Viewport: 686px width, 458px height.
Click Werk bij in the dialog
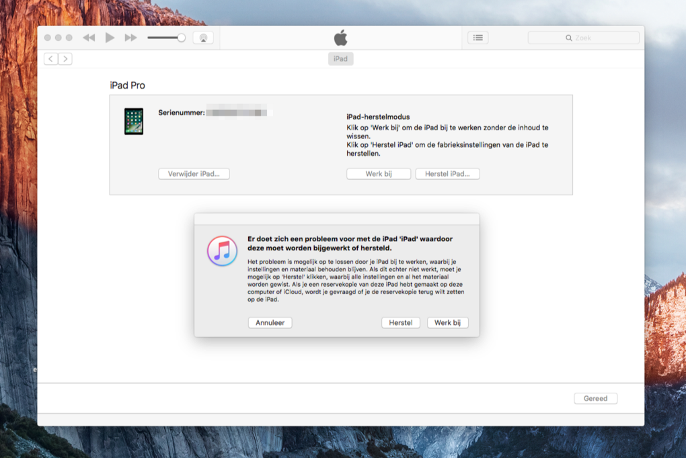[447, 322]
